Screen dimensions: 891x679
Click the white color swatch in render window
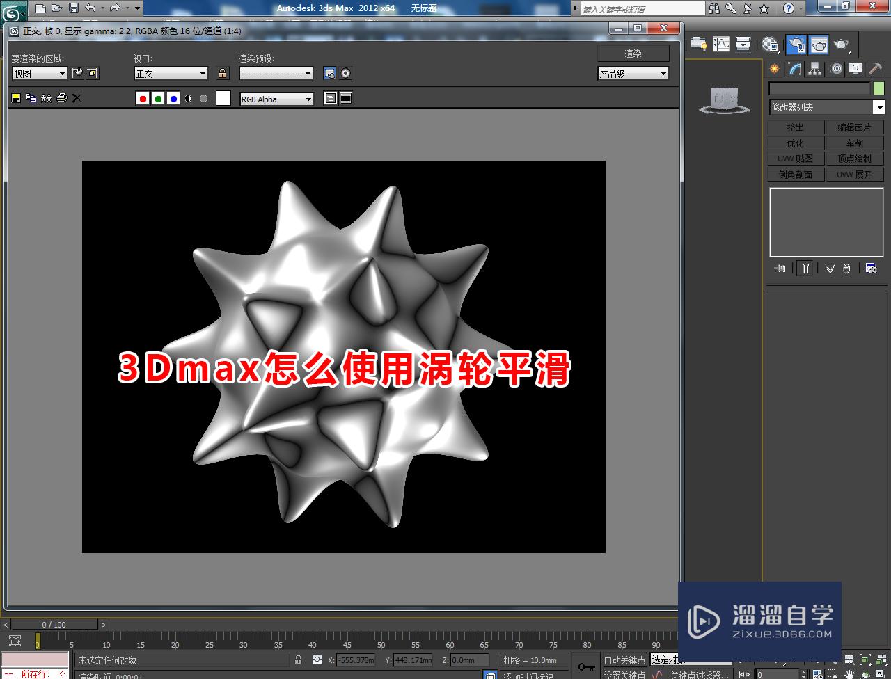coord(223,98)
